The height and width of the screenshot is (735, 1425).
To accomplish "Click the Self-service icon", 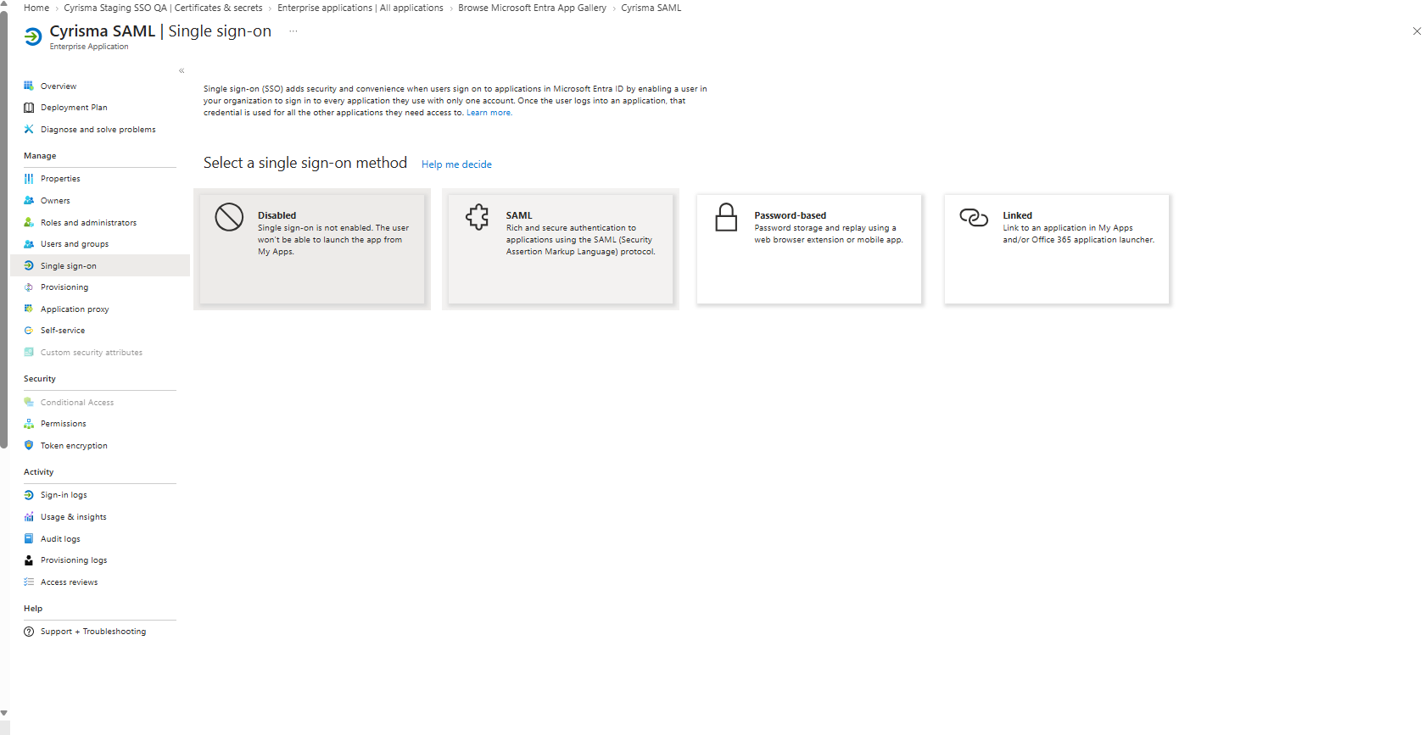I will tap(29, 331).
